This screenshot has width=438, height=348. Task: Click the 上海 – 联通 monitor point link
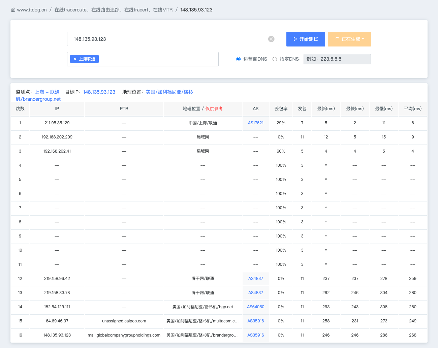[x=47, y=92]
